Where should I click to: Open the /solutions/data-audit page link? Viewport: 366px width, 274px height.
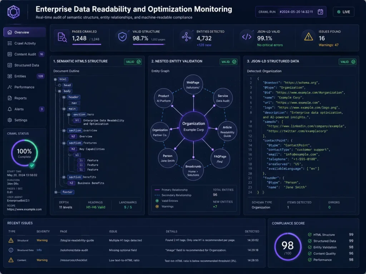coord(74,250)
